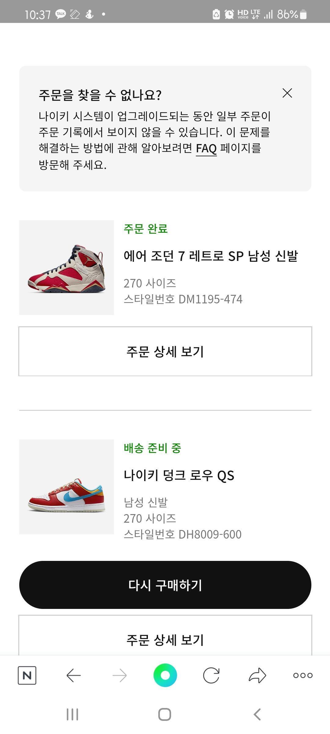
Task: Go back with browser back arrow
Action: [x=74, y=675]
